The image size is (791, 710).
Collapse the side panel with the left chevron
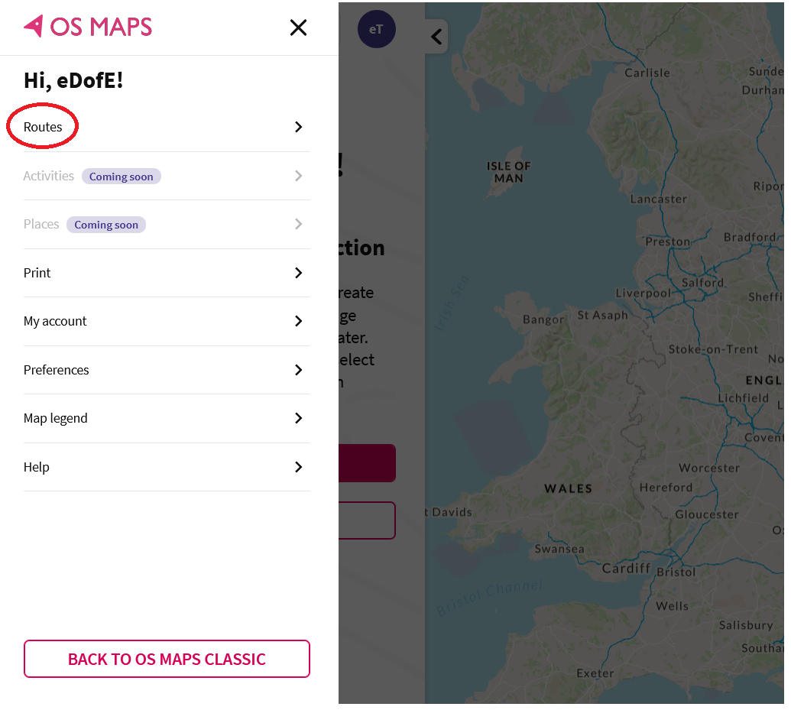point(436,36)
